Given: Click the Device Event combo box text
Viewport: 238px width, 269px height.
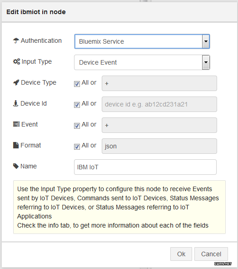Looking at the screenshot, I should 98,62.
